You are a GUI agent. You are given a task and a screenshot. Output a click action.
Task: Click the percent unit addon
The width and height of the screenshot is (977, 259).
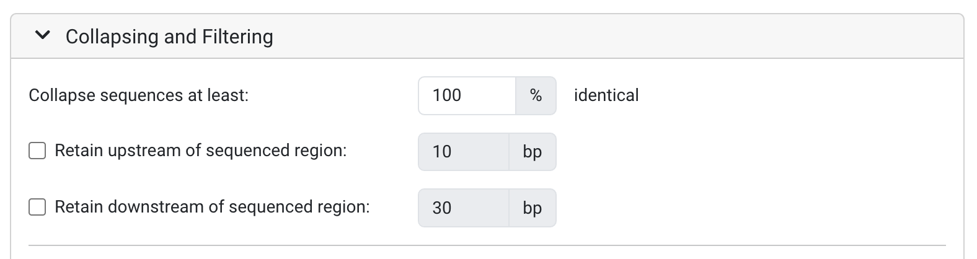pyautogui.click(x=536, y=95)
